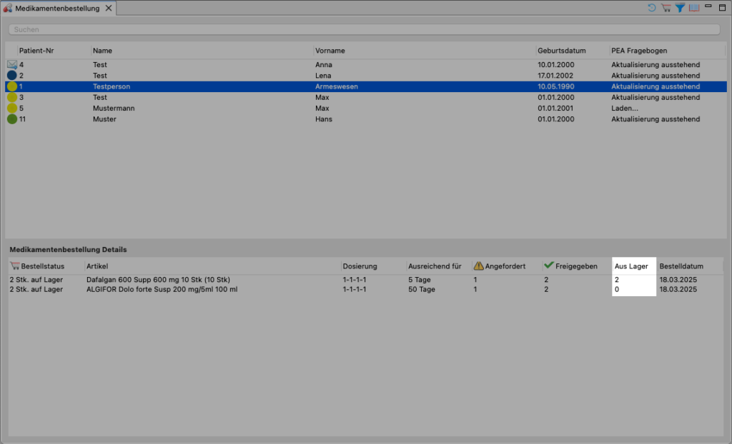
Task: Sort by the Patient-Nr column header
Action: tap(36, 51)
